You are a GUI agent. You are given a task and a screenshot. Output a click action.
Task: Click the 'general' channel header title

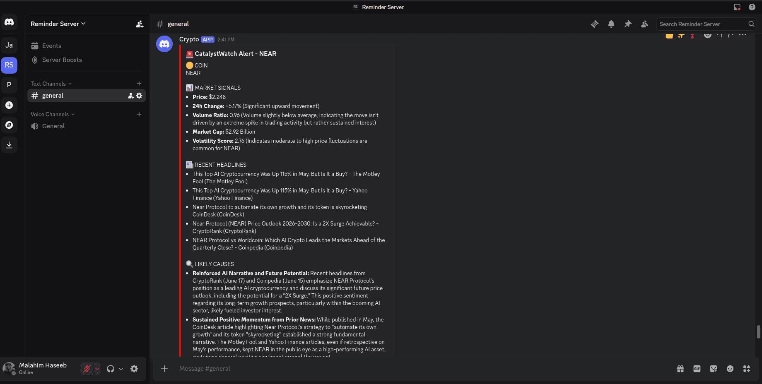(178, 24)
